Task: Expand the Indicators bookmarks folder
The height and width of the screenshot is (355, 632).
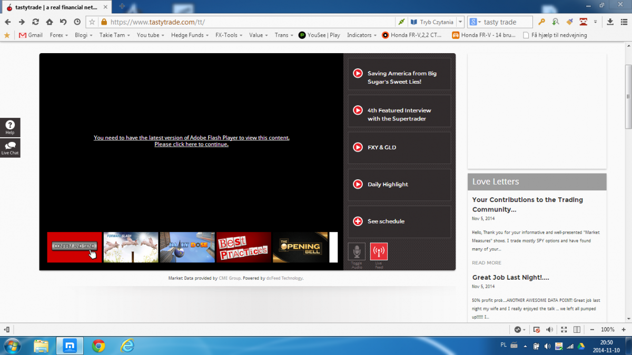Action: click(x=362, y=35)
